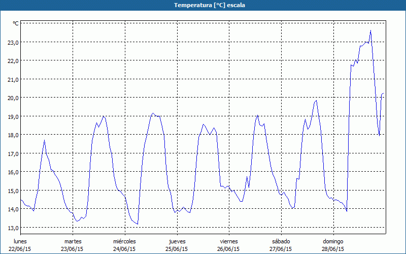Click the 13,0 y-axis label
The height and width of the screenshot is (254, 406).
point(13,228)
